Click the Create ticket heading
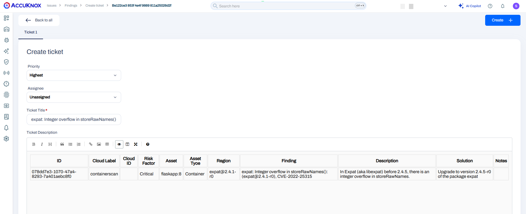This screenshot has height=214, width=526. coord(45,52)
